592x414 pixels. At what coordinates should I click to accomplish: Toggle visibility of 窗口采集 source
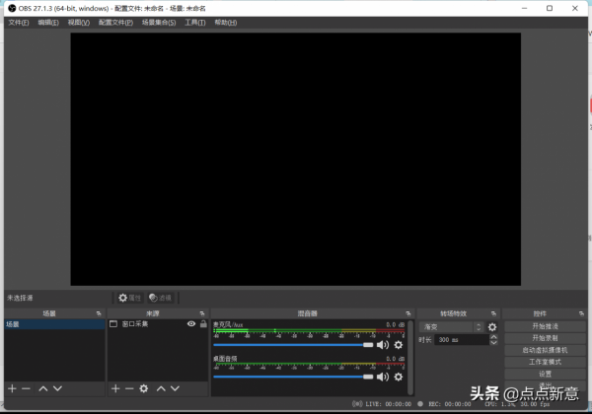(191, 323)
